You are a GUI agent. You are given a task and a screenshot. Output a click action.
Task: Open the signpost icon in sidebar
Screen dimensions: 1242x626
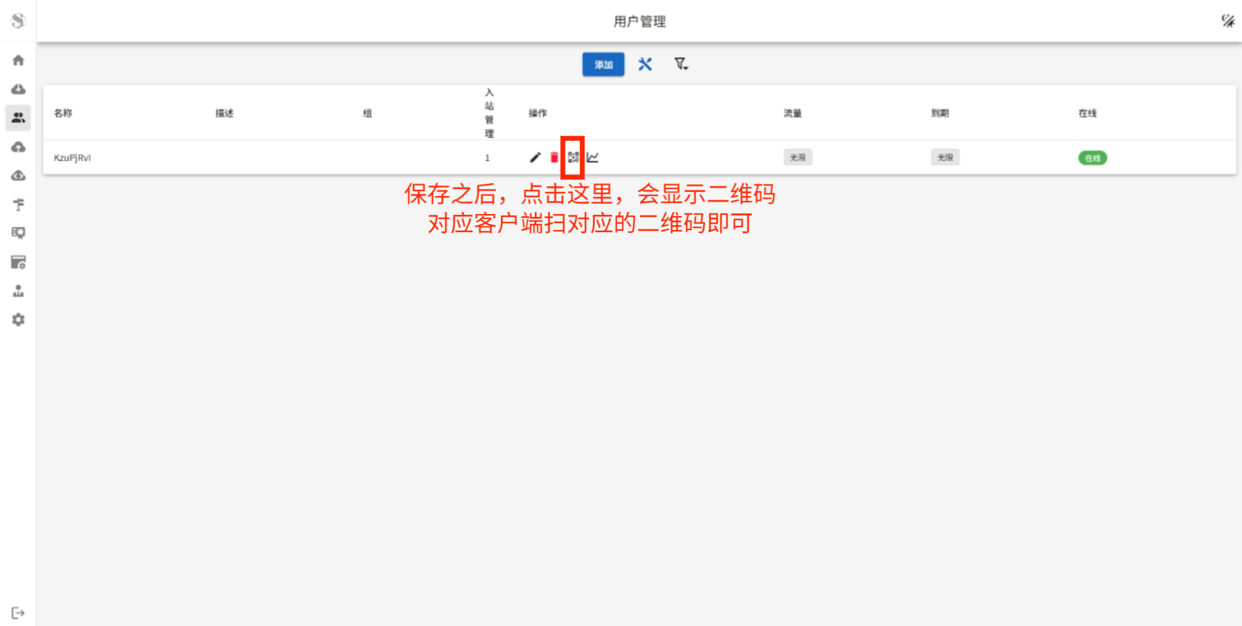[x=19, y=205]
